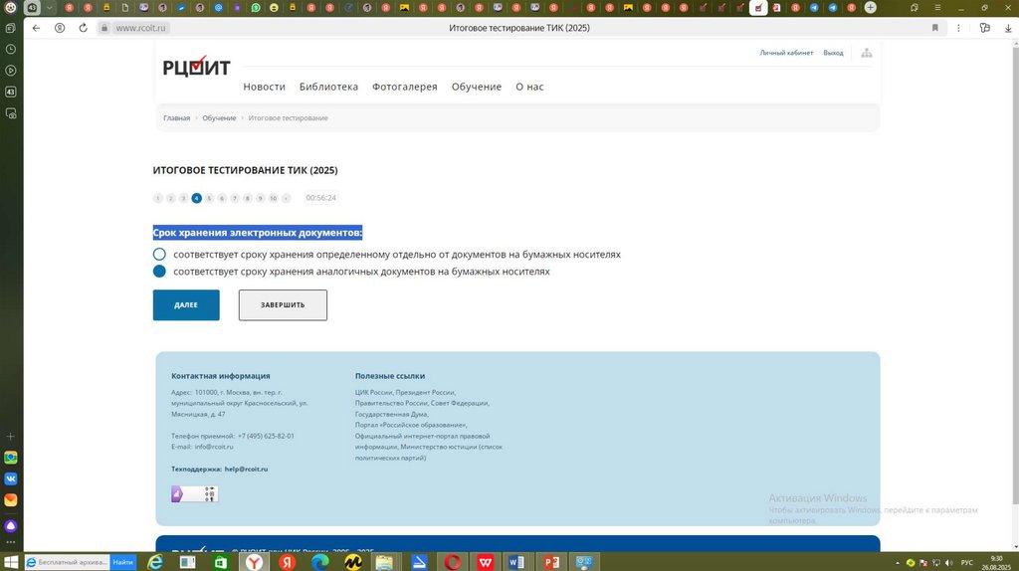Open Internet Explorer from the taskbar
The width and height of the screenshot is (1019, 571).
(155, 562)
